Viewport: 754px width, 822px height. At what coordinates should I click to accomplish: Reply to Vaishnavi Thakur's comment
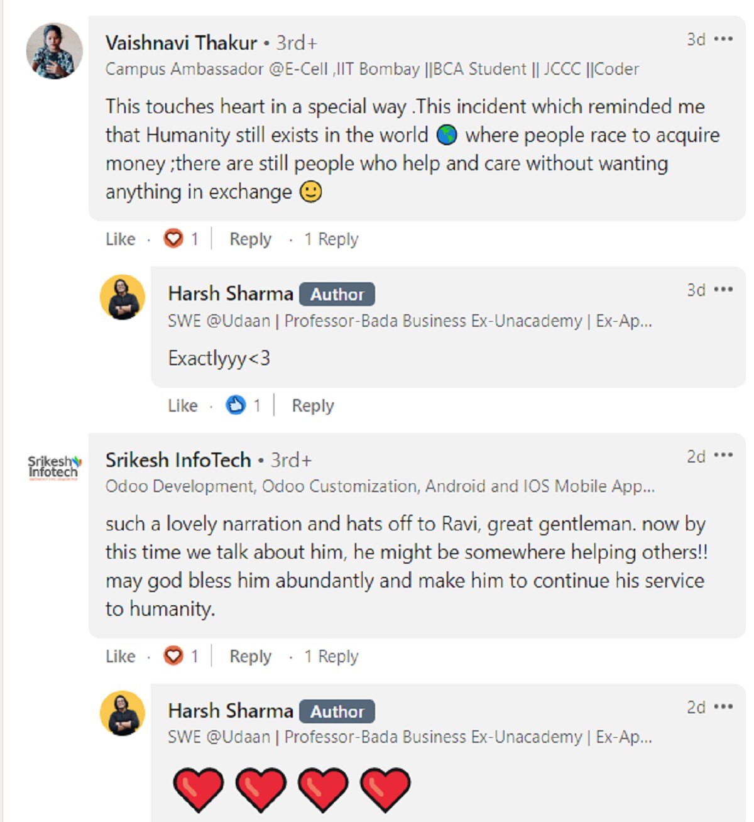250,239
